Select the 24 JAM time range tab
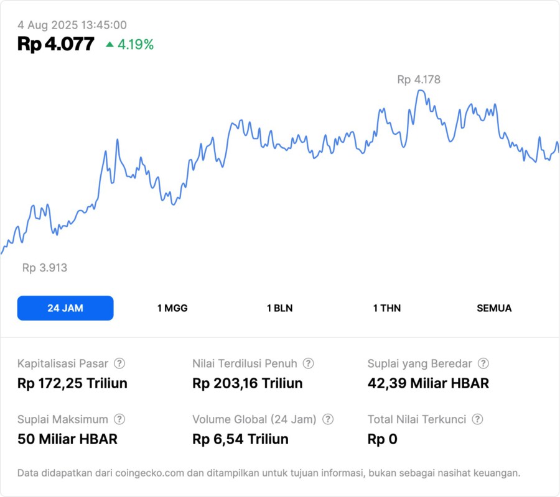This screenshot has height=497, width=560. coord(65,308)
